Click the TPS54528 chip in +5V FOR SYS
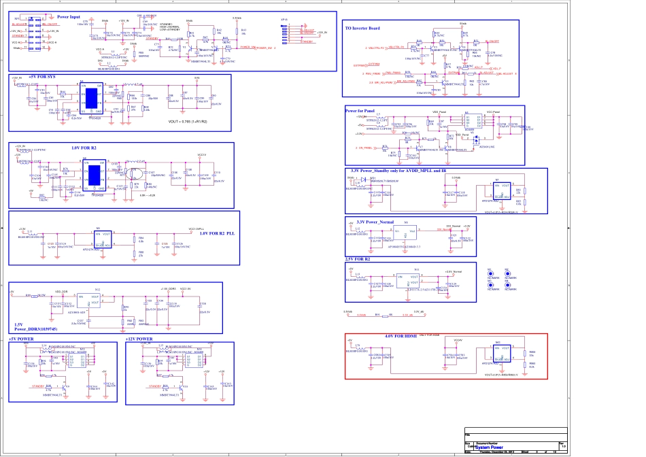The height and width of the screenshot is (457, 646). [91, 99]
